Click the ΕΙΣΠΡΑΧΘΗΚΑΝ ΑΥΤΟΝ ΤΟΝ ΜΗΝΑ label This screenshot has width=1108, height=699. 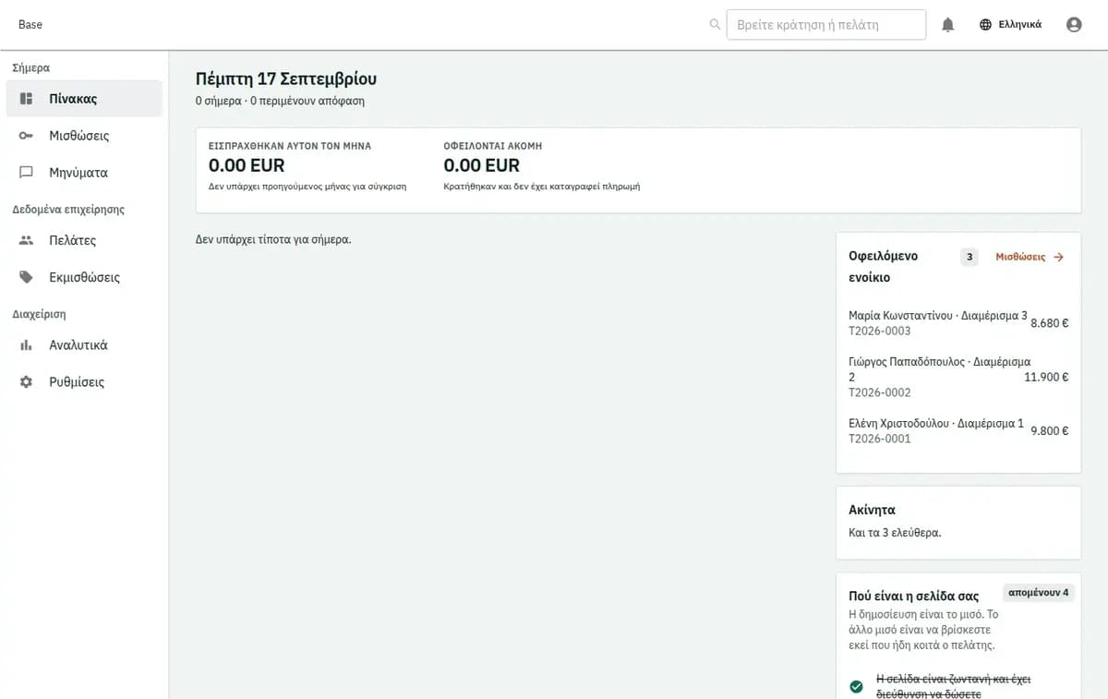290,146
